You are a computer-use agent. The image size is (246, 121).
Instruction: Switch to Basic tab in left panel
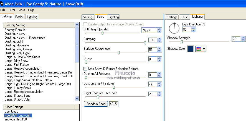(x=19, y=17)
